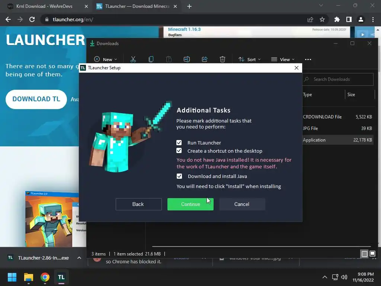Close the TLauncher Setup dialog
The height and width of the screenshot is (286, 381).
click(297, 68)
